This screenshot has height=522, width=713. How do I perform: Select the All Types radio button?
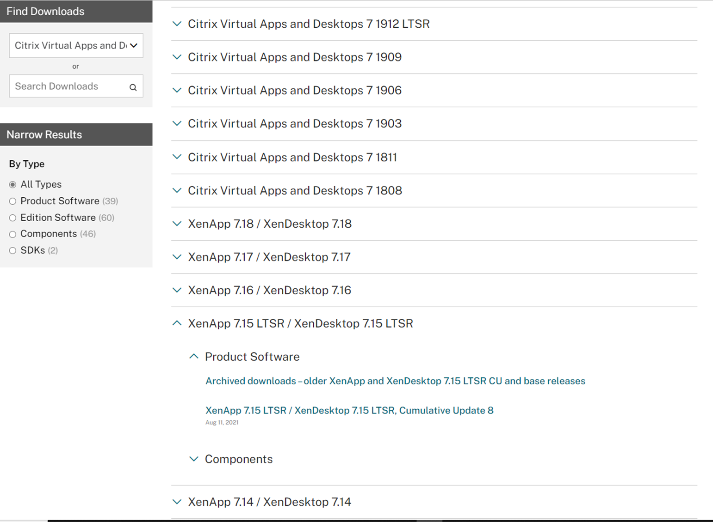click(12, 185)
